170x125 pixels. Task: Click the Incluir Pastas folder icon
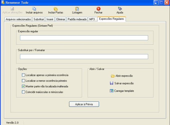[x=55, y=9]
